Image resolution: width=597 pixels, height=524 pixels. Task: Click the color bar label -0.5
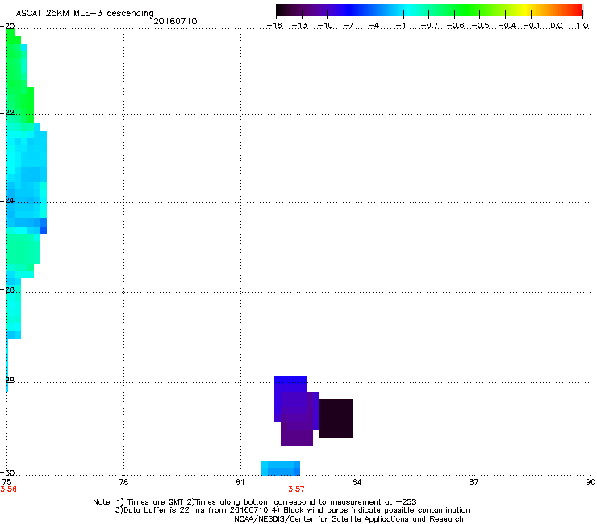pos(480,26)
